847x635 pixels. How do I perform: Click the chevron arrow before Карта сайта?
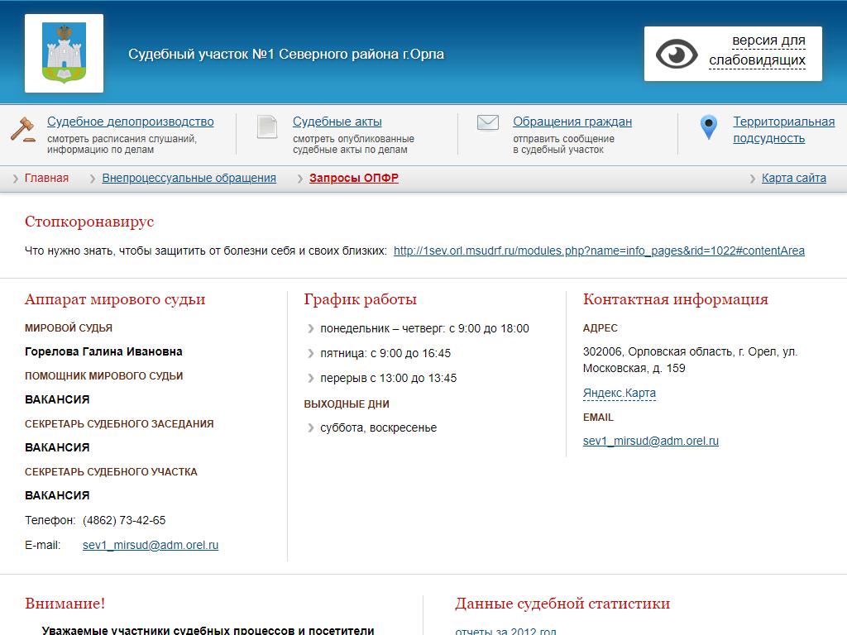pos(753,179)
